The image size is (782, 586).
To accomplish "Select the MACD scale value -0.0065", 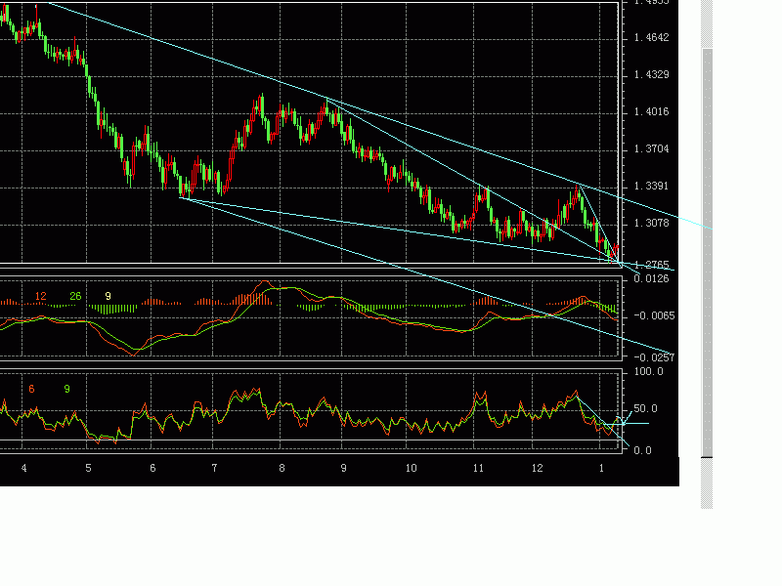I will [x=654, y=315].
